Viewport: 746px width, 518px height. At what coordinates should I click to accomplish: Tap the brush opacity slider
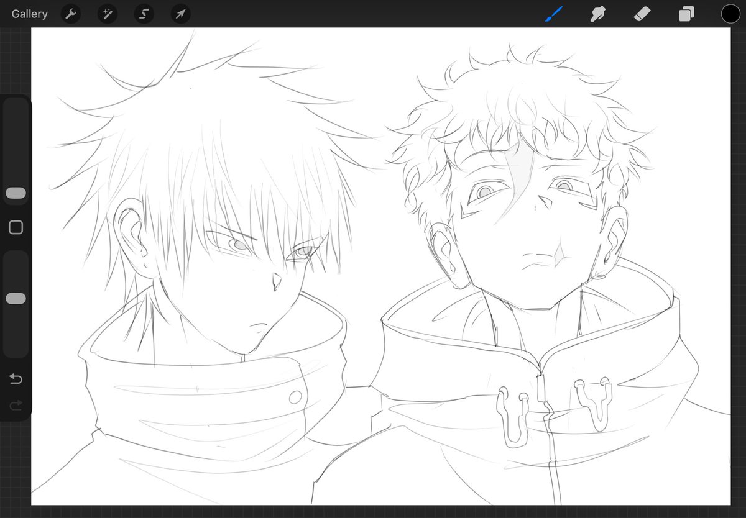[16, 298]
